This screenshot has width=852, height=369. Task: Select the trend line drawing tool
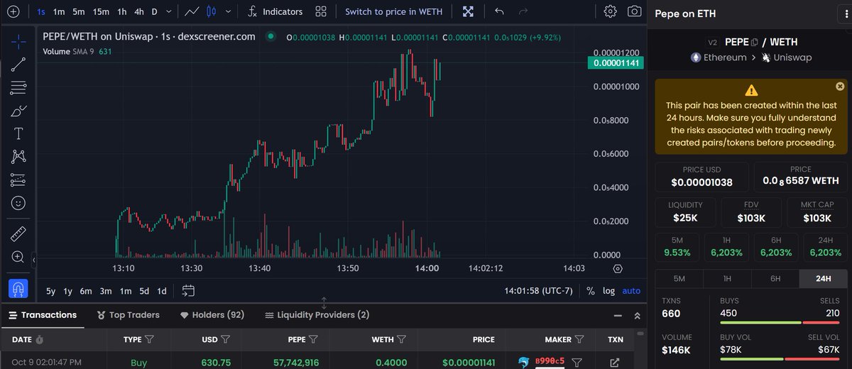(18, 65)
